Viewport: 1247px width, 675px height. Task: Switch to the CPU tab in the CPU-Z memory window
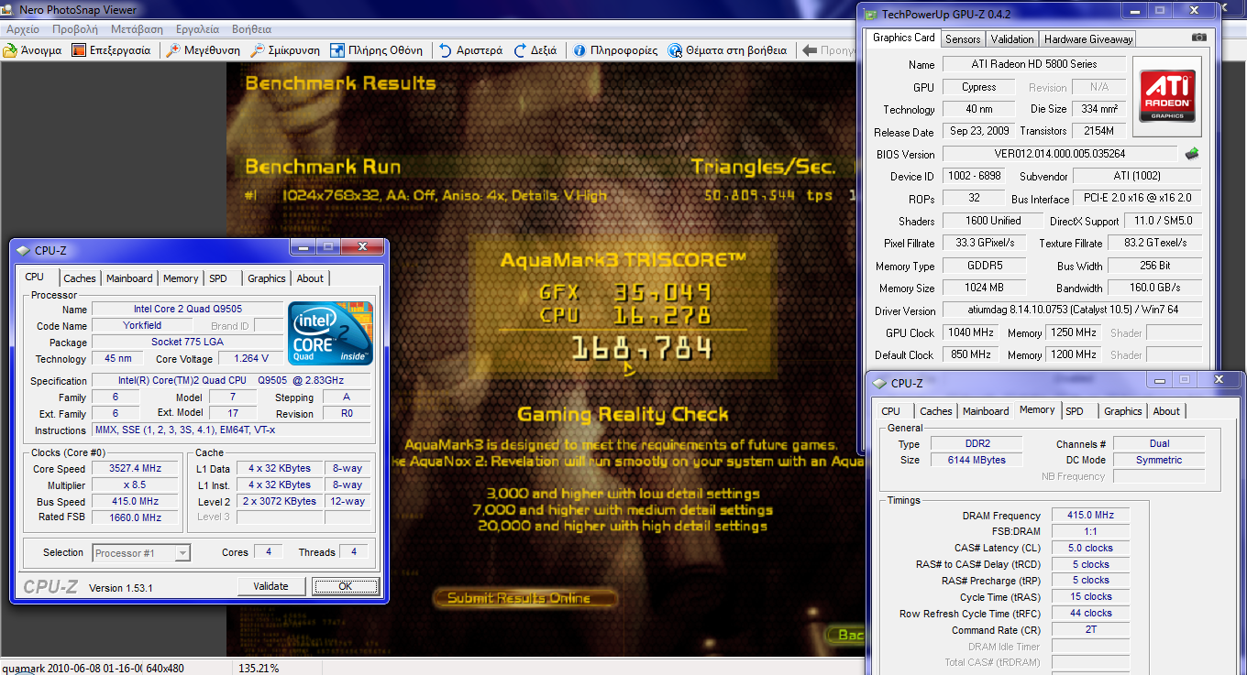click(x=891, y=411)
